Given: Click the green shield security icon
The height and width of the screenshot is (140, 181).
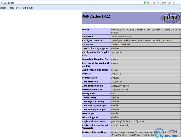Looking at the screenshot, I should click(144, 3).
